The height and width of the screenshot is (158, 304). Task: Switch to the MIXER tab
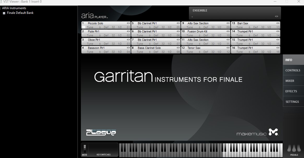coord(290,81)
